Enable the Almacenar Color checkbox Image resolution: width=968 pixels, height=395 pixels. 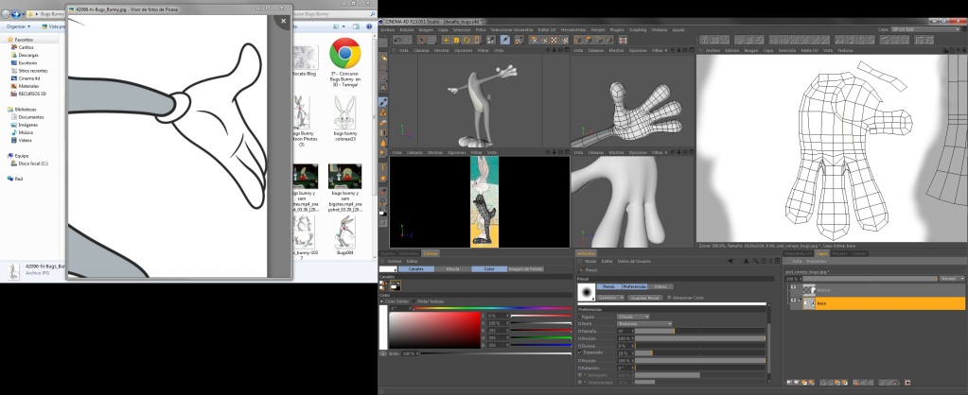pos(669,298)
